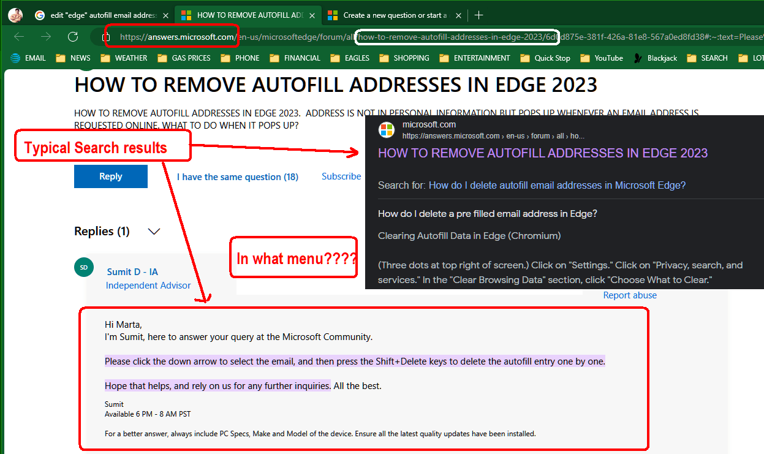
Task: Click the 'Hi Marta,' greeting text
Action: pos(123,325)
